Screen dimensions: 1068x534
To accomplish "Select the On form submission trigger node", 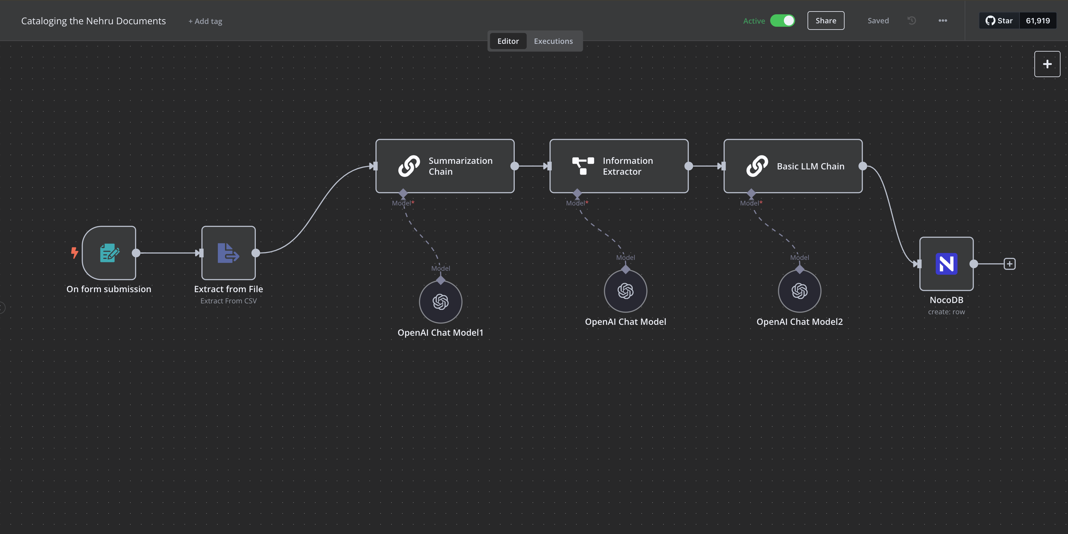I will (109, 253).
